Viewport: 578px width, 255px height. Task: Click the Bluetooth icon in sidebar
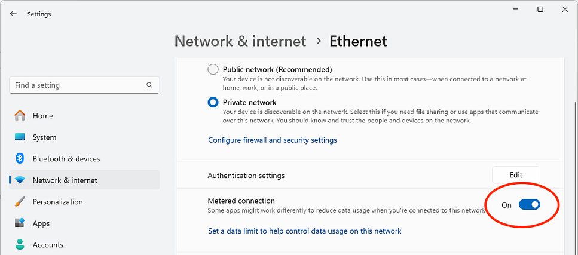pyautogui.click(x=20, y=159)
